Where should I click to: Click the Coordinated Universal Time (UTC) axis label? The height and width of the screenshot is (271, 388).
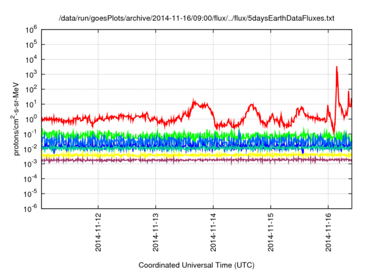(196, 265)
